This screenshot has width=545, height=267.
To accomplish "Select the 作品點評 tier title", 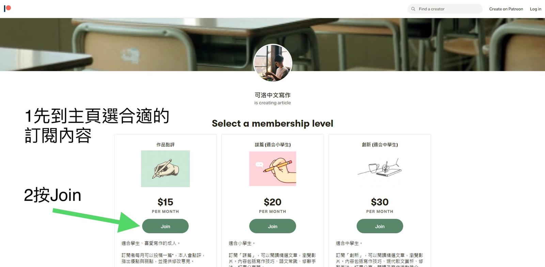I will (x=165, y=145).
